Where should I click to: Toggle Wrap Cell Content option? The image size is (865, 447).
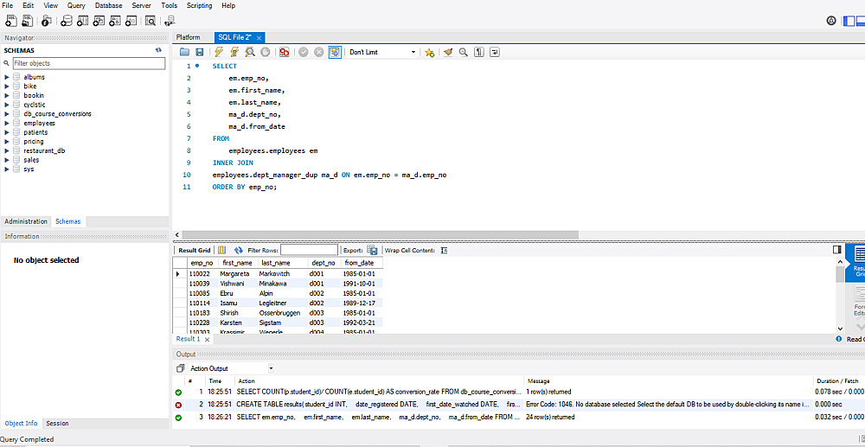coord(444,250)
